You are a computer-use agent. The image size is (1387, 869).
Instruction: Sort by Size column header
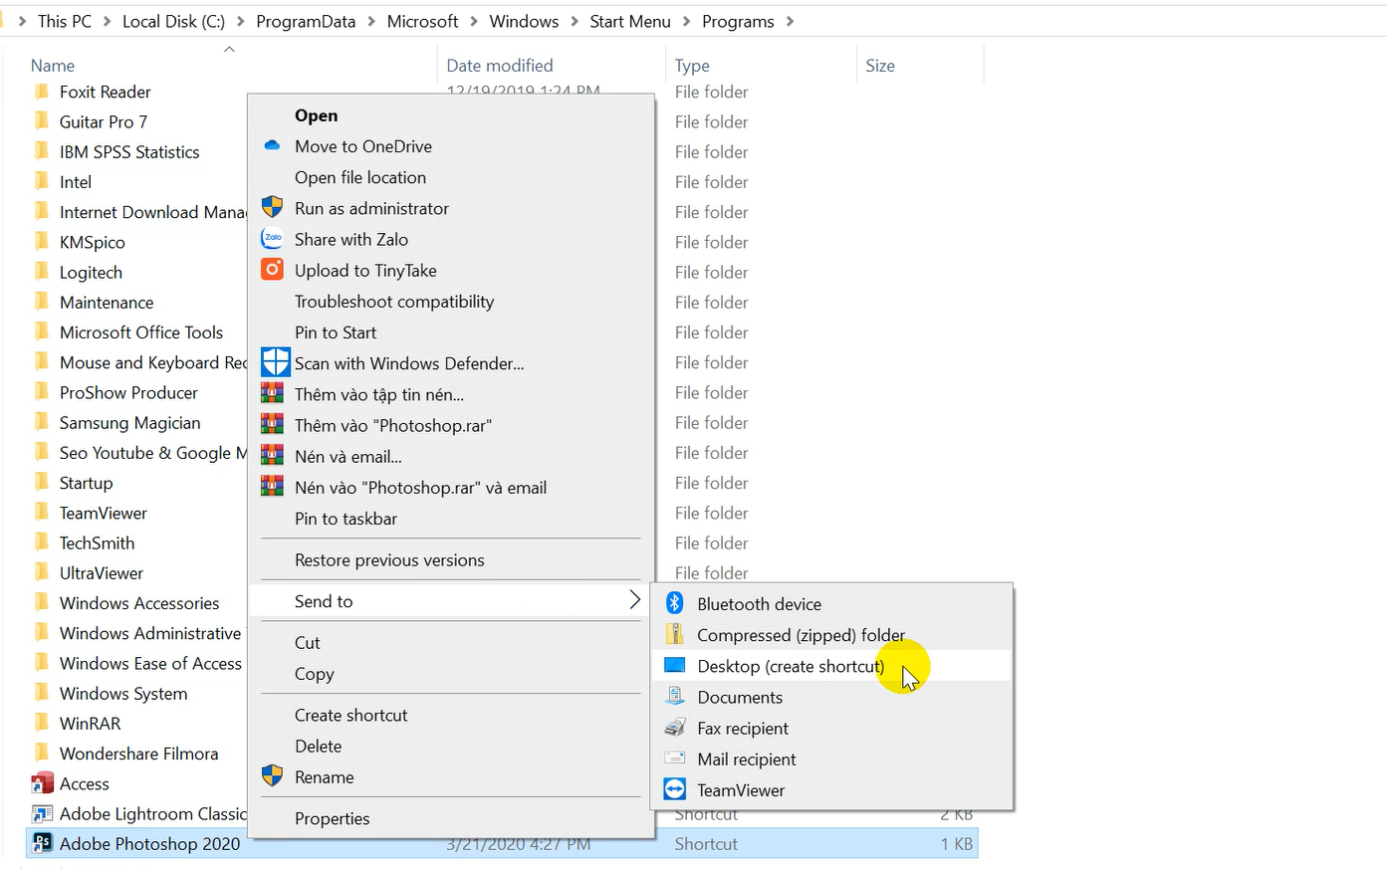(x=880, y=66)
